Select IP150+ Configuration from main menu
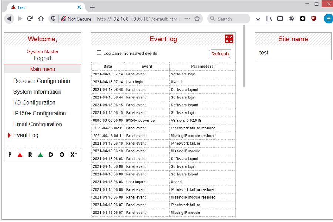 tap(40, 114)
